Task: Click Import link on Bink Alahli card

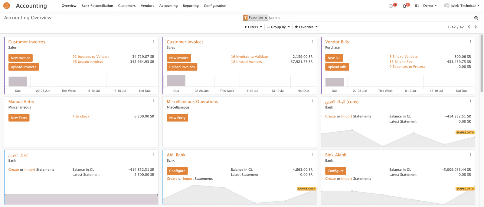Action: click(x=347, y=179)
